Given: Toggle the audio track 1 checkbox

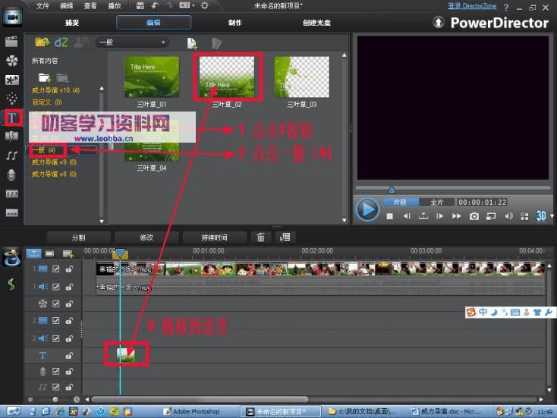Looking at the screenshot, I should [55, 288].
